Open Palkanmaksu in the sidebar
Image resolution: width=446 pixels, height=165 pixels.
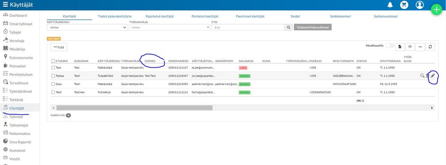click(x=17, y=133)
